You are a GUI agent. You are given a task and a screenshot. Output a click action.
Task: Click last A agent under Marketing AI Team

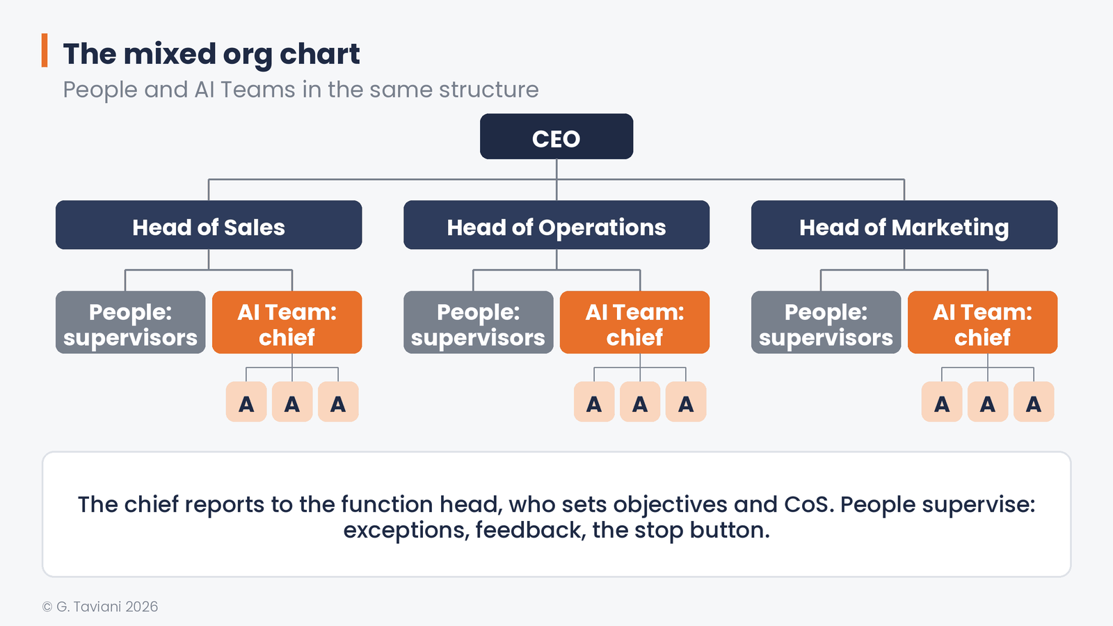point(1034,402)
